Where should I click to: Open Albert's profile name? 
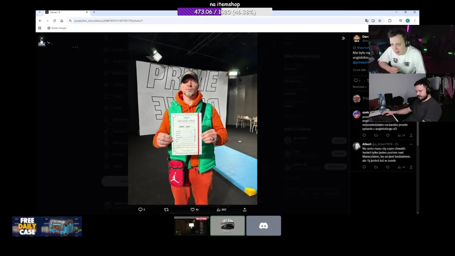click(366, 144)
